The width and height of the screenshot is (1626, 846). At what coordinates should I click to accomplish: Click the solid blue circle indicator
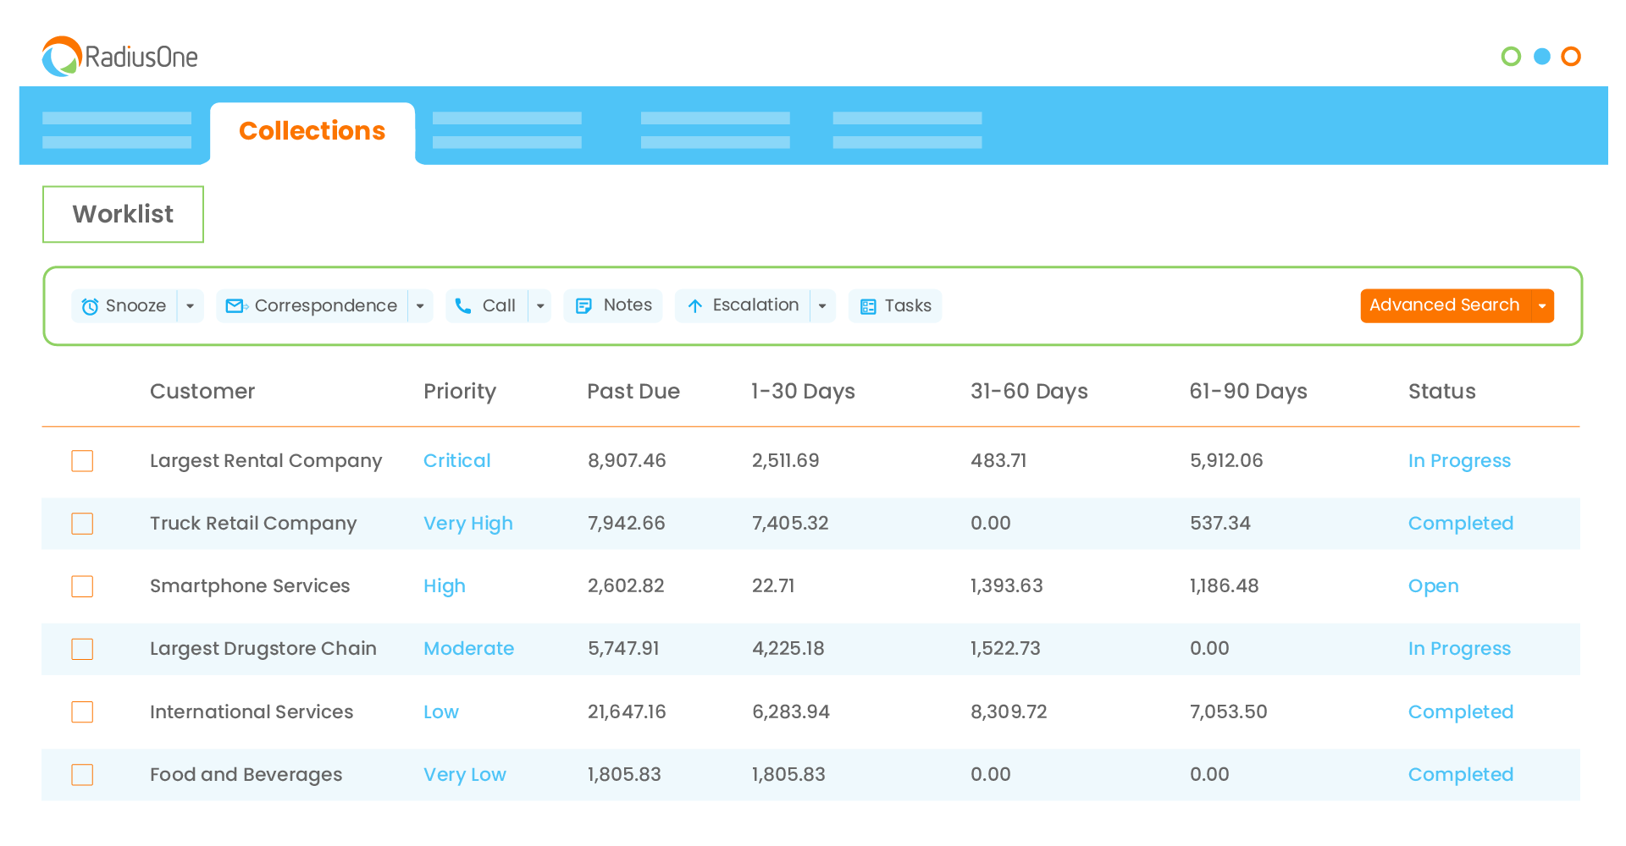click(x=1541, y=57)
